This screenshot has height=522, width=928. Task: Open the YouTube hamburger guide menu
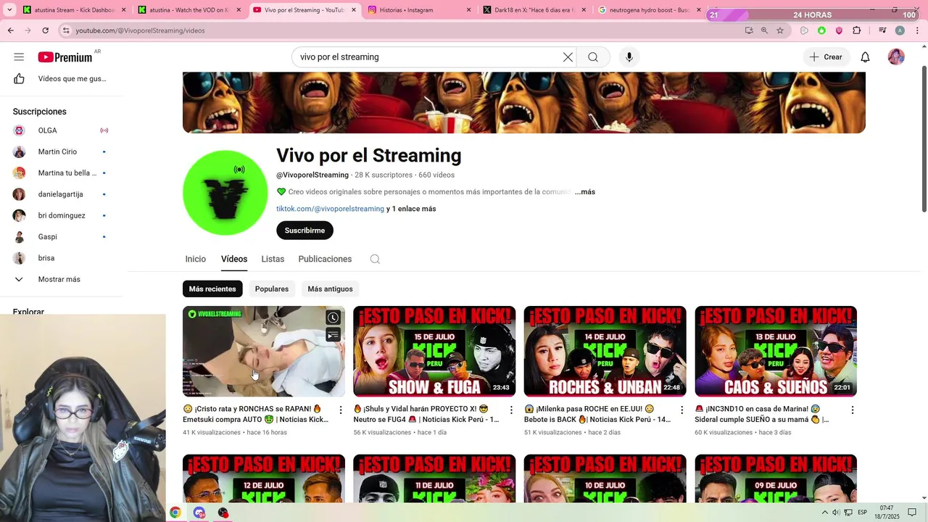pos(19,57)
